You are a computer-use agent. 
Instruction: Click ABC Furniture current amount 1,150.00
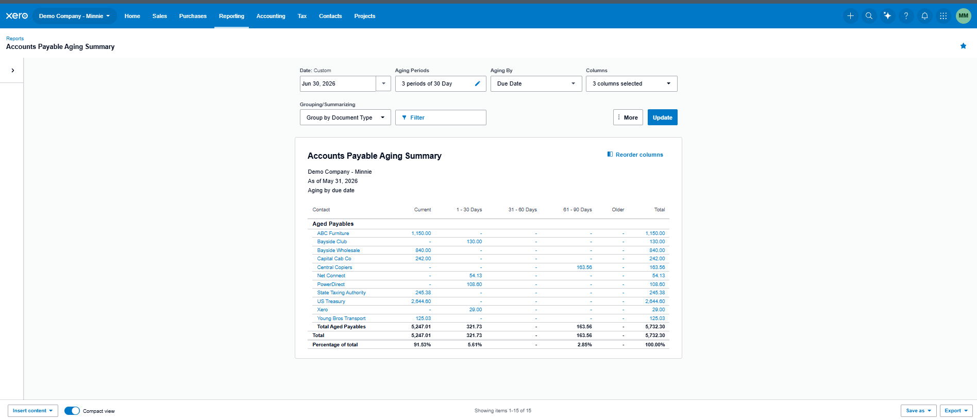pos(421,233)
